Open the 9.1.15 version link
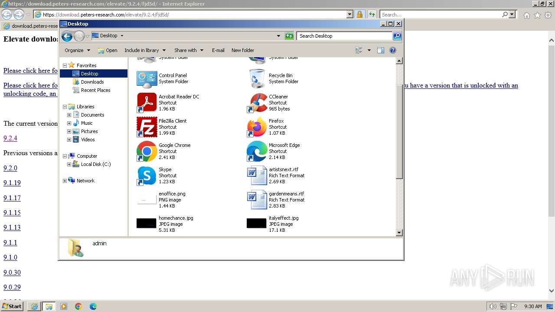 click(12, 213)
